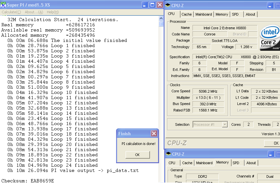
Task: Click the Level 2 cache value 4096 KBytes
Action: (266, 104)
